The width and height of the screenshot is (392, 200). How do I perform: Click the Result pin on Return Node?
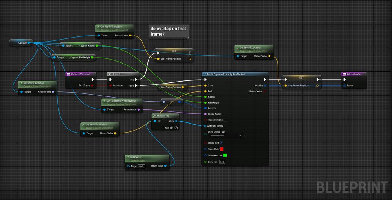click(x=345, y=85)
